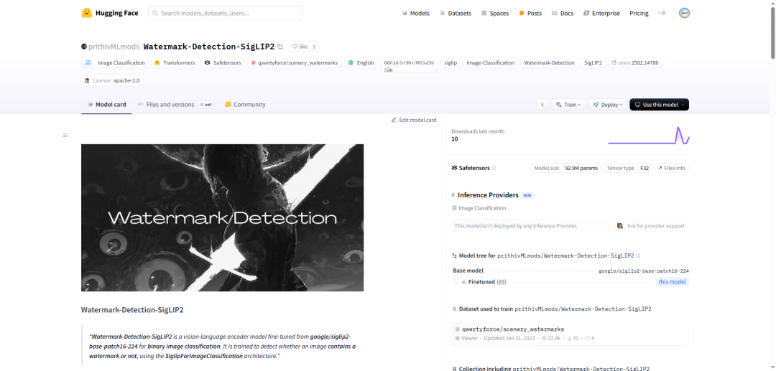Viewport: 776px width, 371px height.
Task: Click the xet badge beside Files and versions
Action: pos(205,105)
